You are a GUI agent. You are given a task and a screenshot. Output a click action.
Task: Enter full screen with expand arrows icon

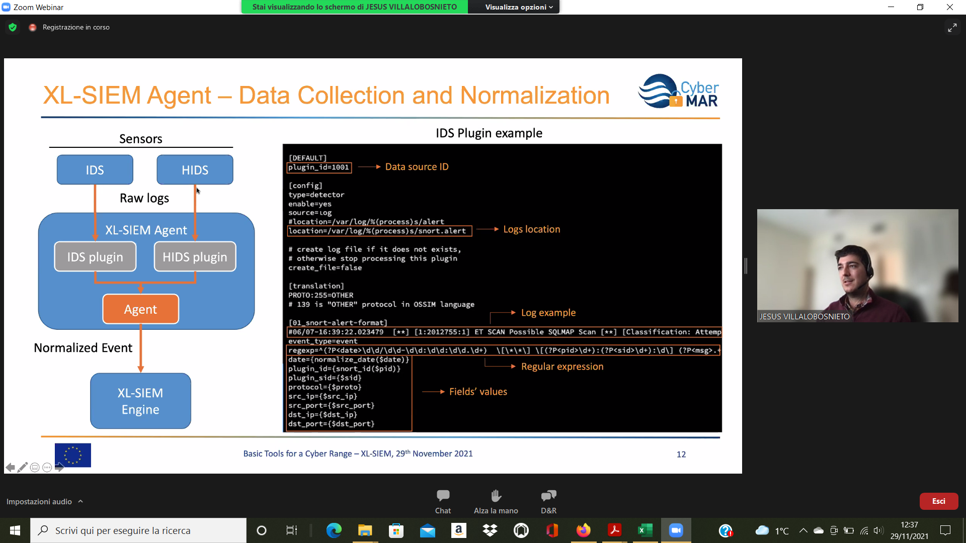coord(952,28)
